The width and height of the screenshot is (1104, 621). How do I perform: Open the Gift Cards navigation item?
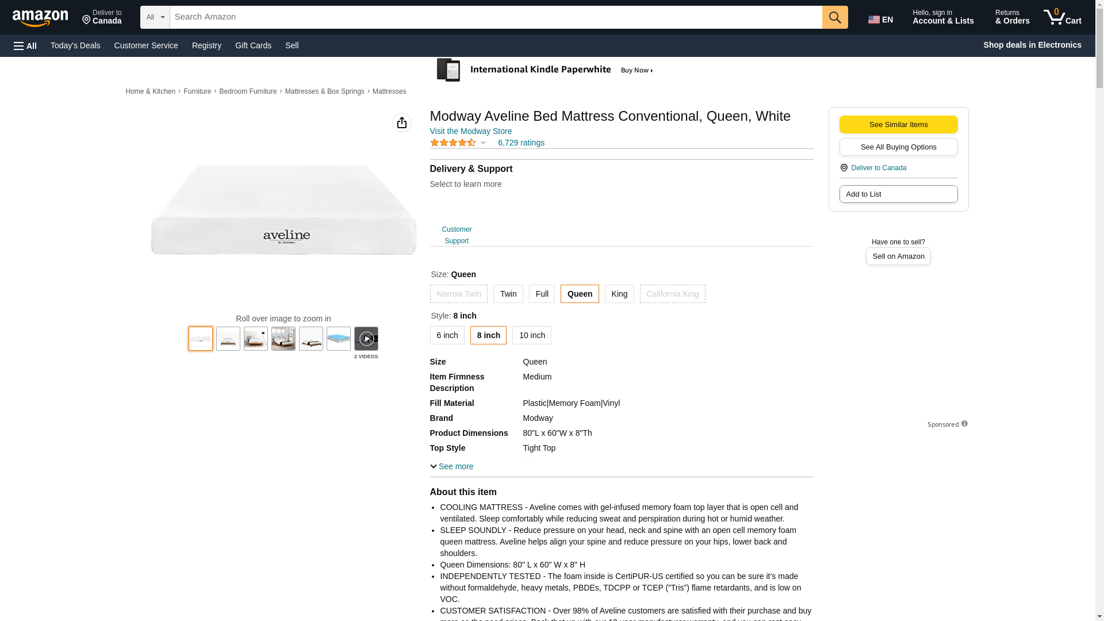click(x=253, y=45)
